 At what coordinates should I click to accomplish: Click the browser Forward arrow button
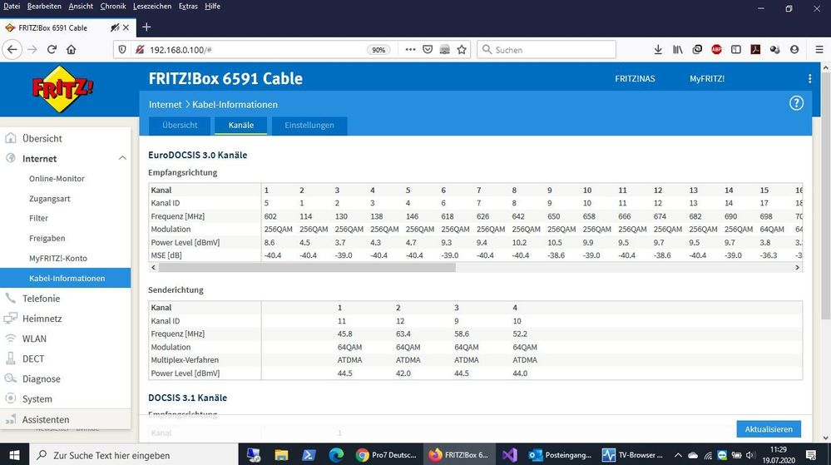[x=32, y=49]
